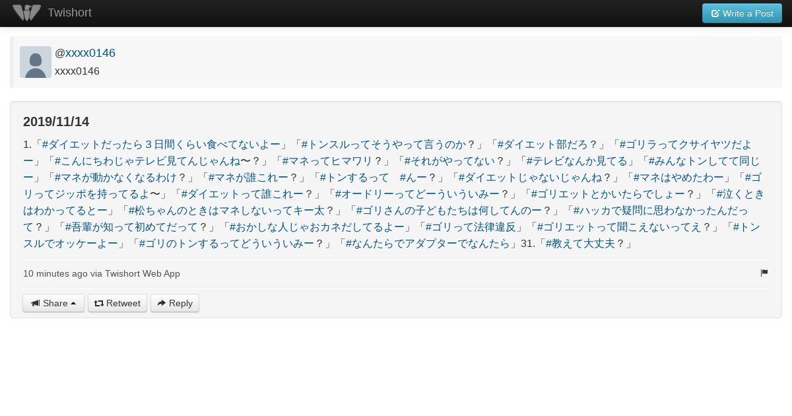The width and height of the screenshot is (792, 416).
Task: Click the hashtag #ゴリって法律違反
Action: pos(471,226)
